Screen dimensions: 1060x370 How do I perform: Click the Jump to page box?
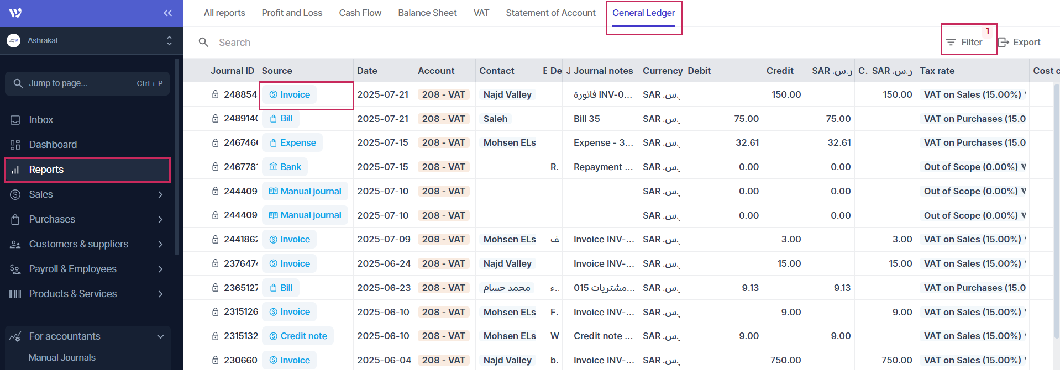click(x=87, y=83)
